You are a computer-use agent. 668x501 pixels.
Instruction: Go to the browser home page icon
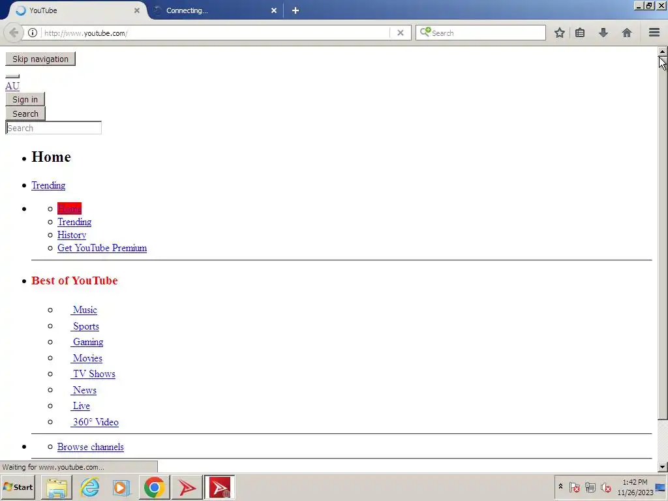627,33
